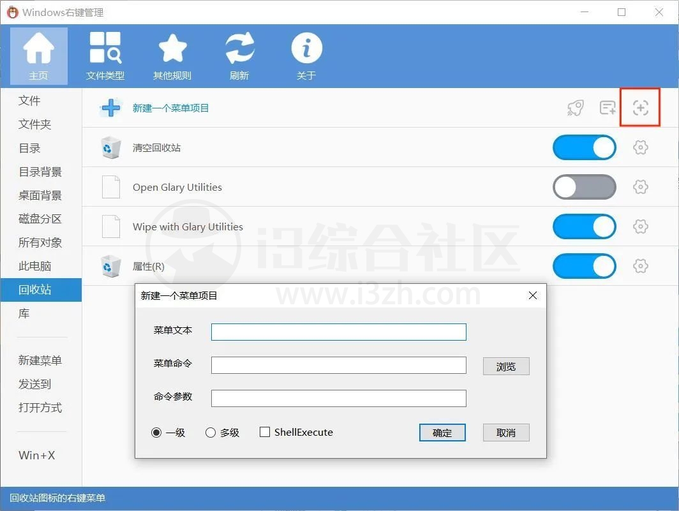This screenshot has height=511, width=679.
Task: Click the 新建一个菜单项目 link text
Action: (x=170, y=108)
